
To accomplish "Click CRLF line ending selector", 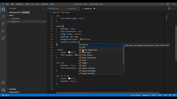I will pyautogui.click(x=160, y=95).
